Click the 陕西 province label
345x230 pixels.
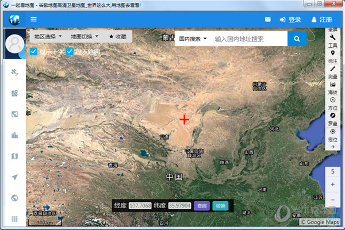pos(224,162)
